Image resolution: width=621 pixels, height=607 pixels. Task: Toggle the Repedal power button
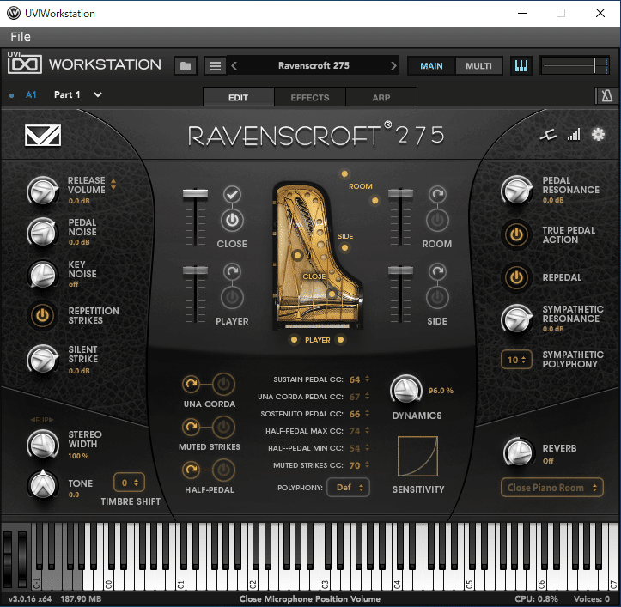coord(516,277)
